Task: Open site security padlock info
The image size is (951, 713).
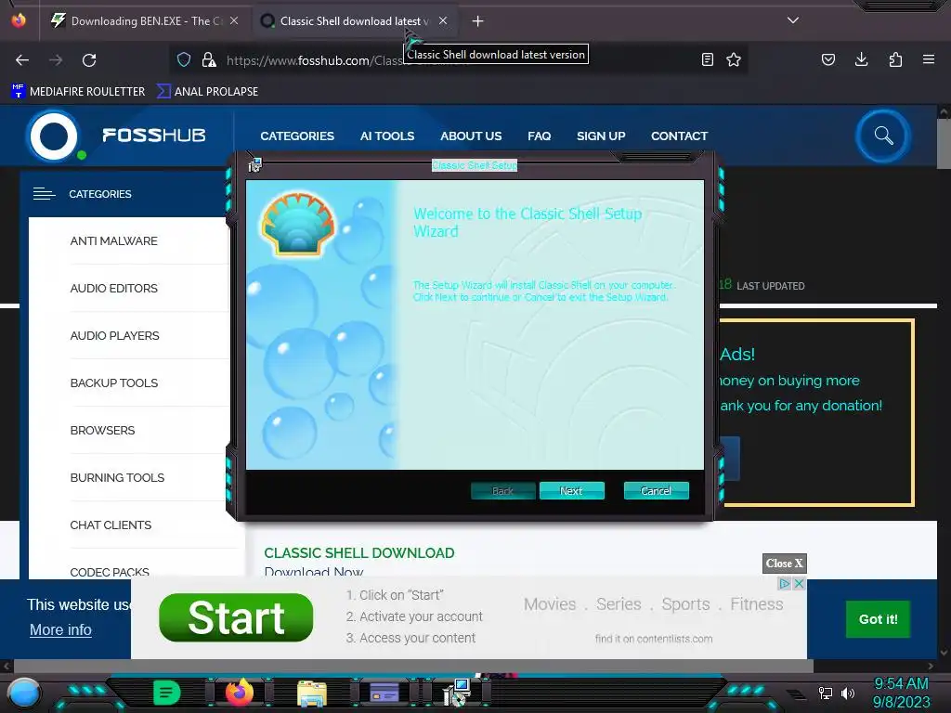Action: click(209, 59)
